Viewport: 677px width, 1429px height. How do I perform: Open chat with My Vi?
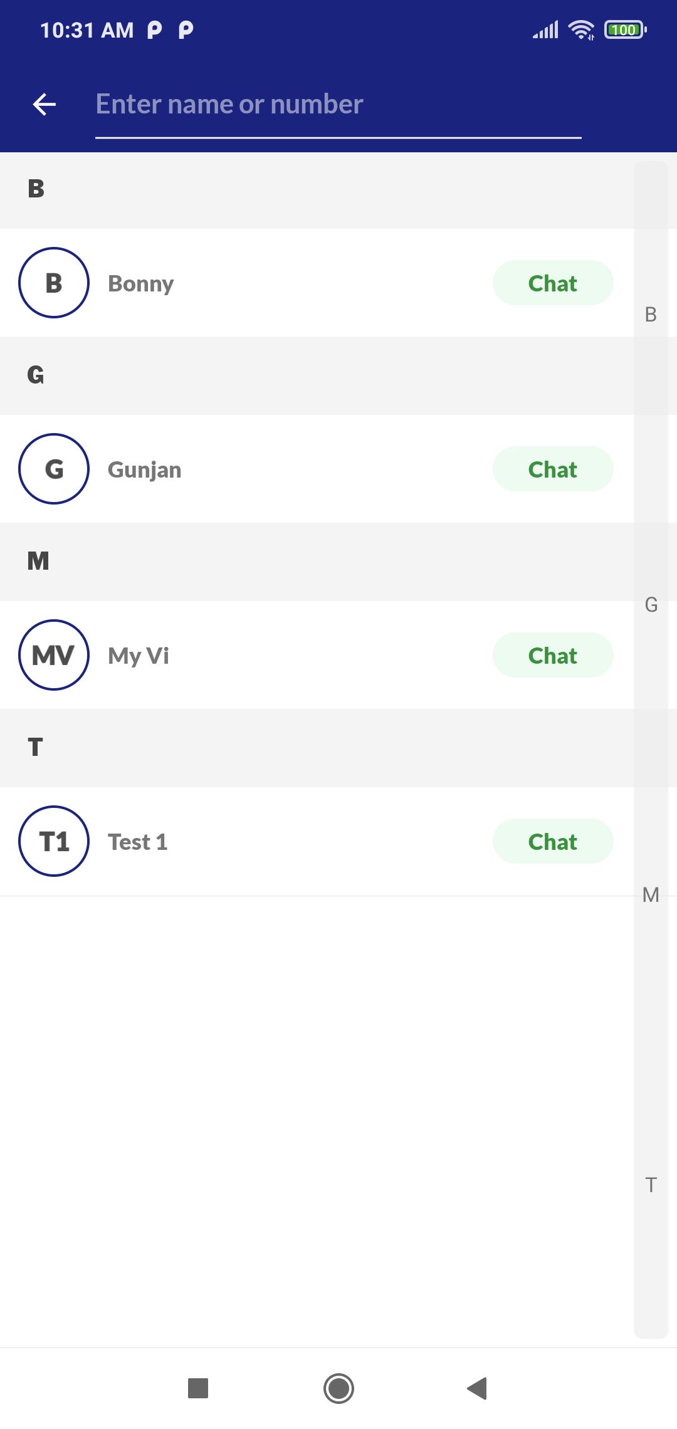[x=552, y=656]
